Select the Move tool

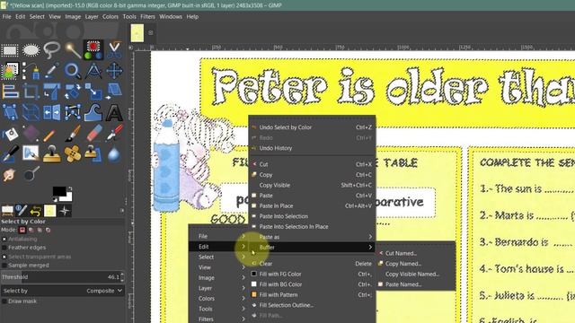[114, 71]
